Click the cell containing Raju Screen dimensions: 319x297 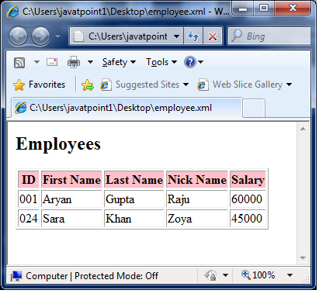tap(197, 199)
